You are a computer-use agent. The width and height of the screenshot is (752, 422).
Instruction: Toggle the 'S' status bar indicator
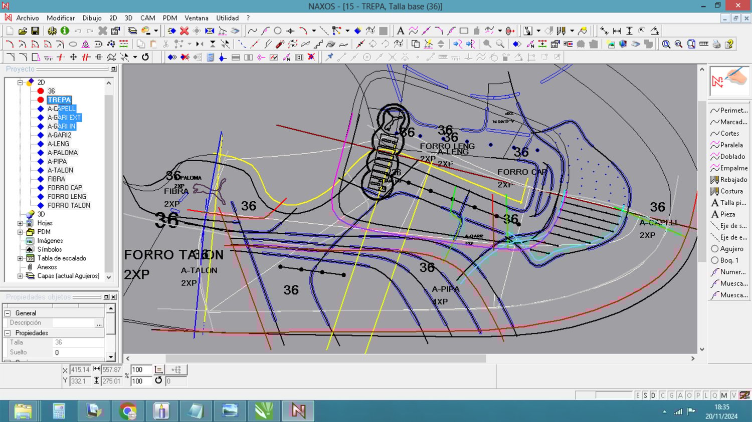(645, 395)
